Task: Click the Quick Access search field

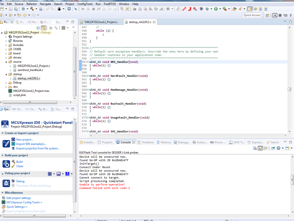Action: point(252,15)
